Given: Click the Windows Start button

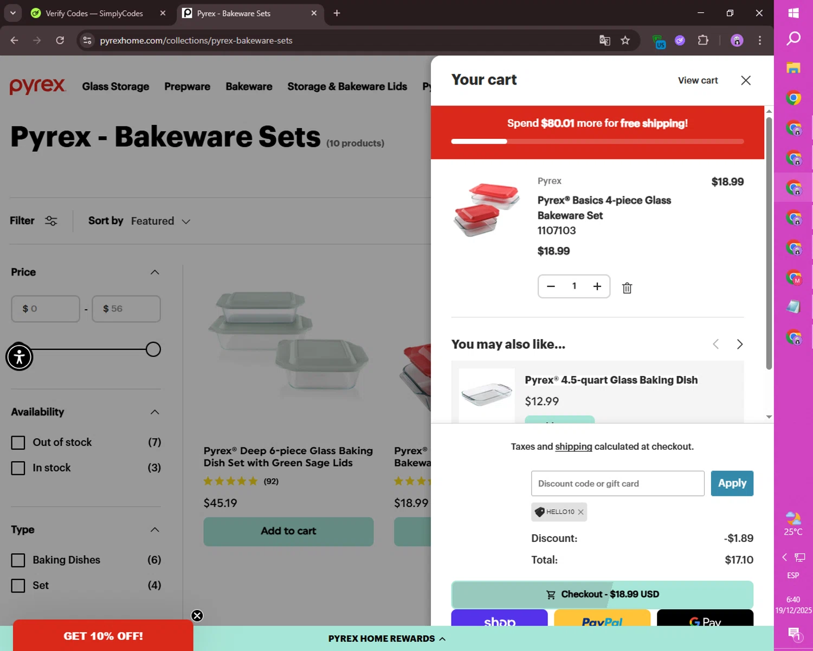Looking at the screenshot, I should pyautogui.click(x=793, y=13).
